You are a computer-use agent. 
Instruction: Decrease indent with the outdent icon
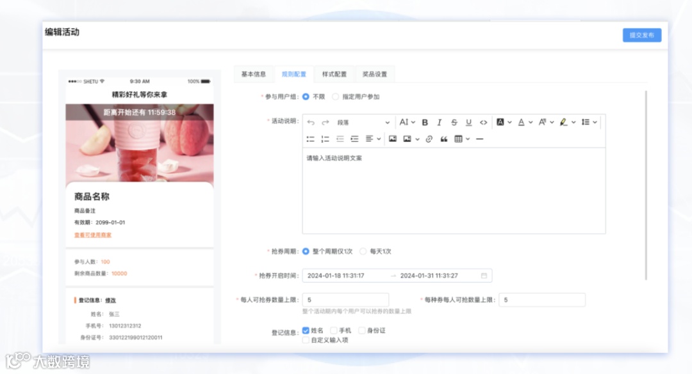[340, 139]
